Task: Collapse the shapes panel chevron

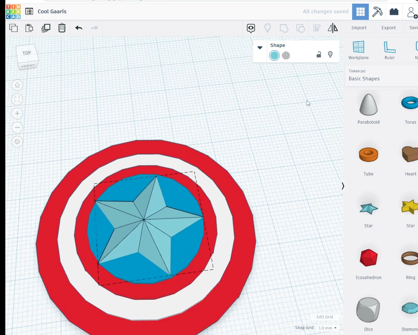Action: (x=343, y=186)
